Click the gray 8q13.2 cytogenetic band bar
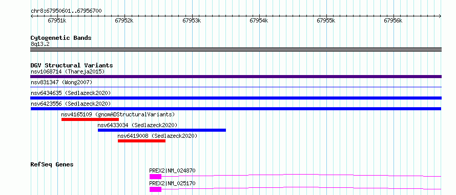Image resolution: width=456 pixels, height=195 pixels. tap(236, 50)
